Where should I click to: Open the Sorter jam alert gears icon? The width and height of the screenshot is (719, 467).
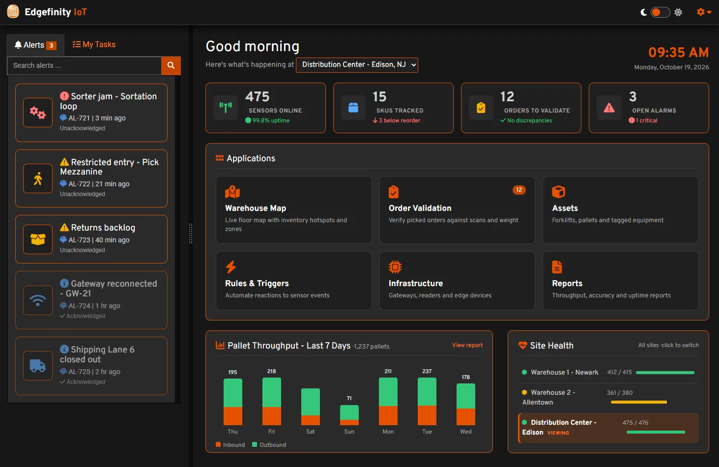[x=38, y=113]
